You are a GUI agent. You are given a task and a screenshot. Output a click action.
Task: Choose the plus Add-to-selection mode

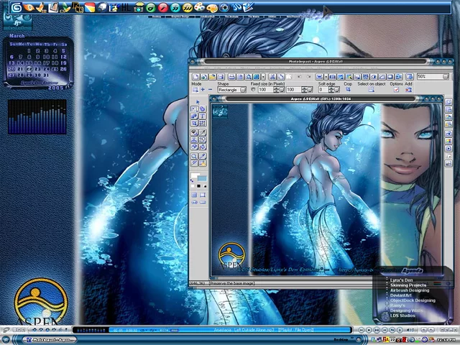pos(203,89)
